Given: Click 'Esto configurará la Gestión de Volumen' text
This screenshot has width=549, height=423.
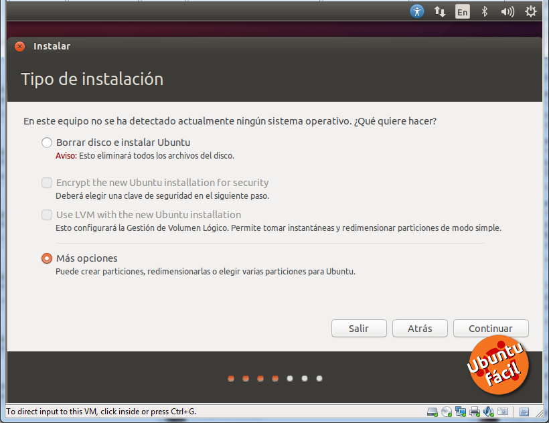Looking at the screenshot, I should tap(279, 228).
